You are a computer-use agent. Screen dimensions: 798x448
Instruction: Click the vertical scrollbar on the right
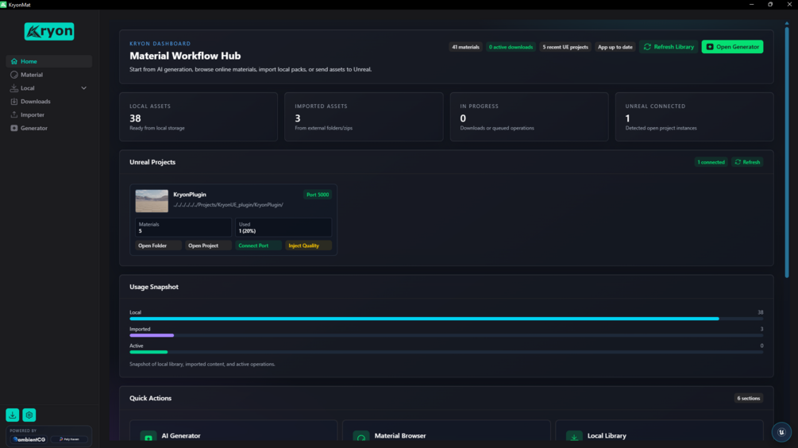click(x=787, y=151)
